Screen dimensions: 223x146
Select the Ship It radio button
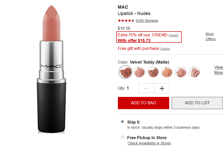122,122
